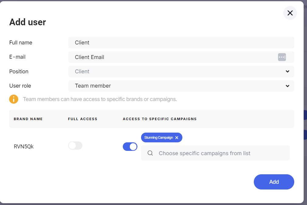Open the Team member role selector
The image size is (307, 205).
[x=181, y=86]
